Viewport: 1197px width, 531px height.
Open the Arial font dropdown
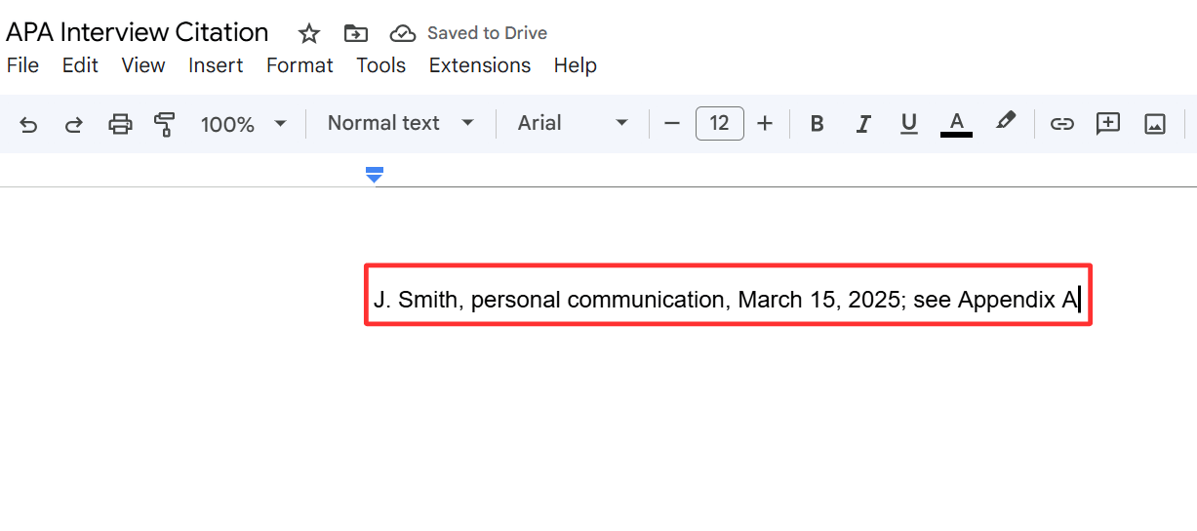click(x=573, y=123)
